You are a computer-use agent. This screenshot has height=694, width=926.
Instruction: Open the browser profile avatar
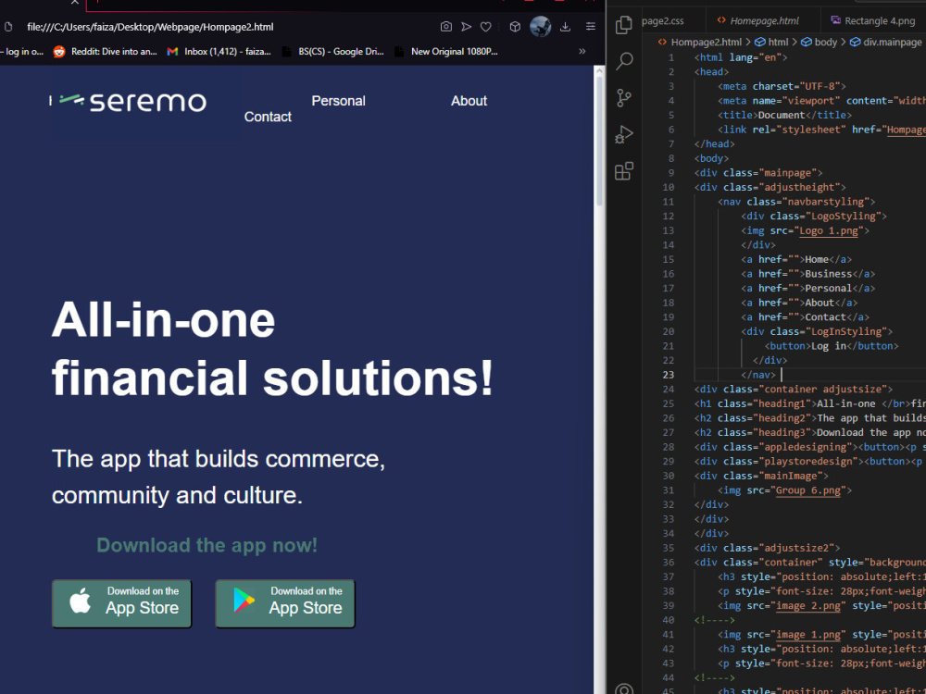pyautogui.click(x=540, y=27)
